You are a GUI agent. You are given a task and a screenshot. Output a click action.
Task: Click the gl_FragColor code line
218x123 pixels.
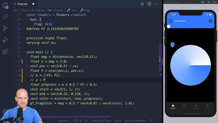82,103
